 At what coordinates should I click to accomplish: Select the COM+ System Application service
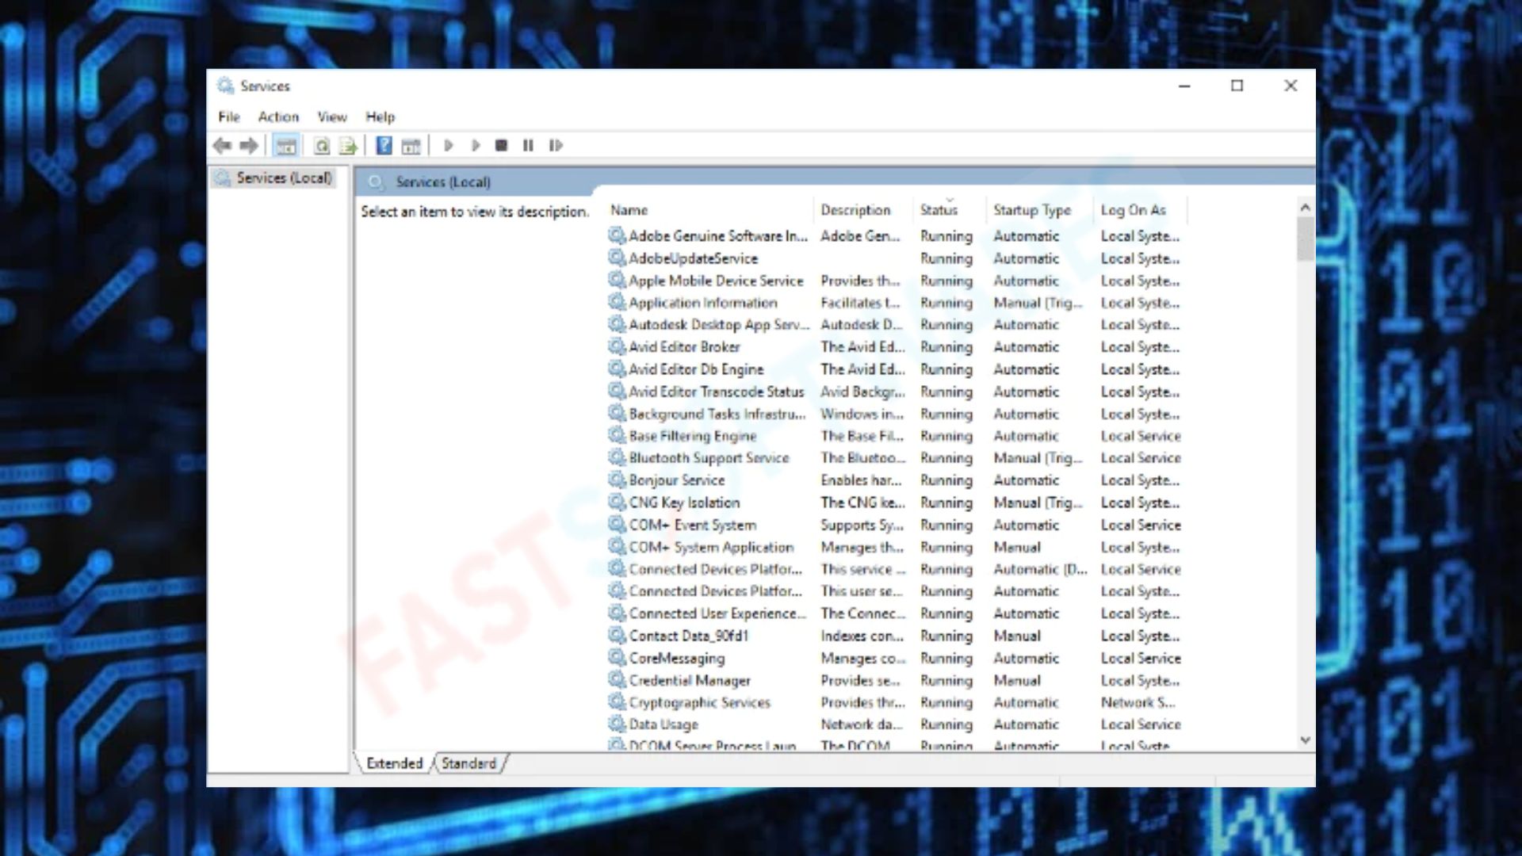(897, 546)
